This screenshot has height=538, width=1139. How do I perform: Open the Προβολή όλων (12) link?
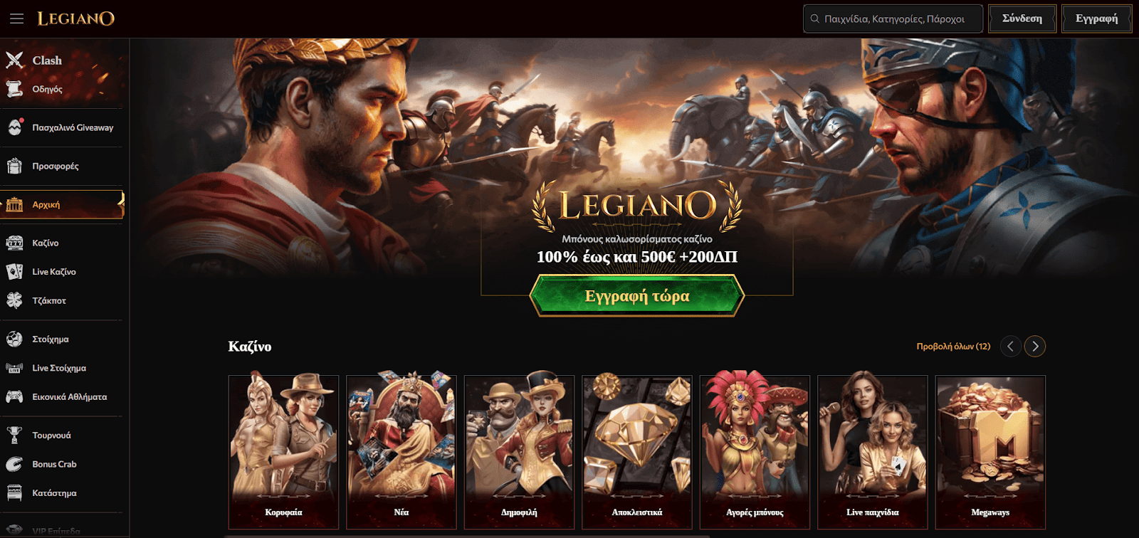953,347
